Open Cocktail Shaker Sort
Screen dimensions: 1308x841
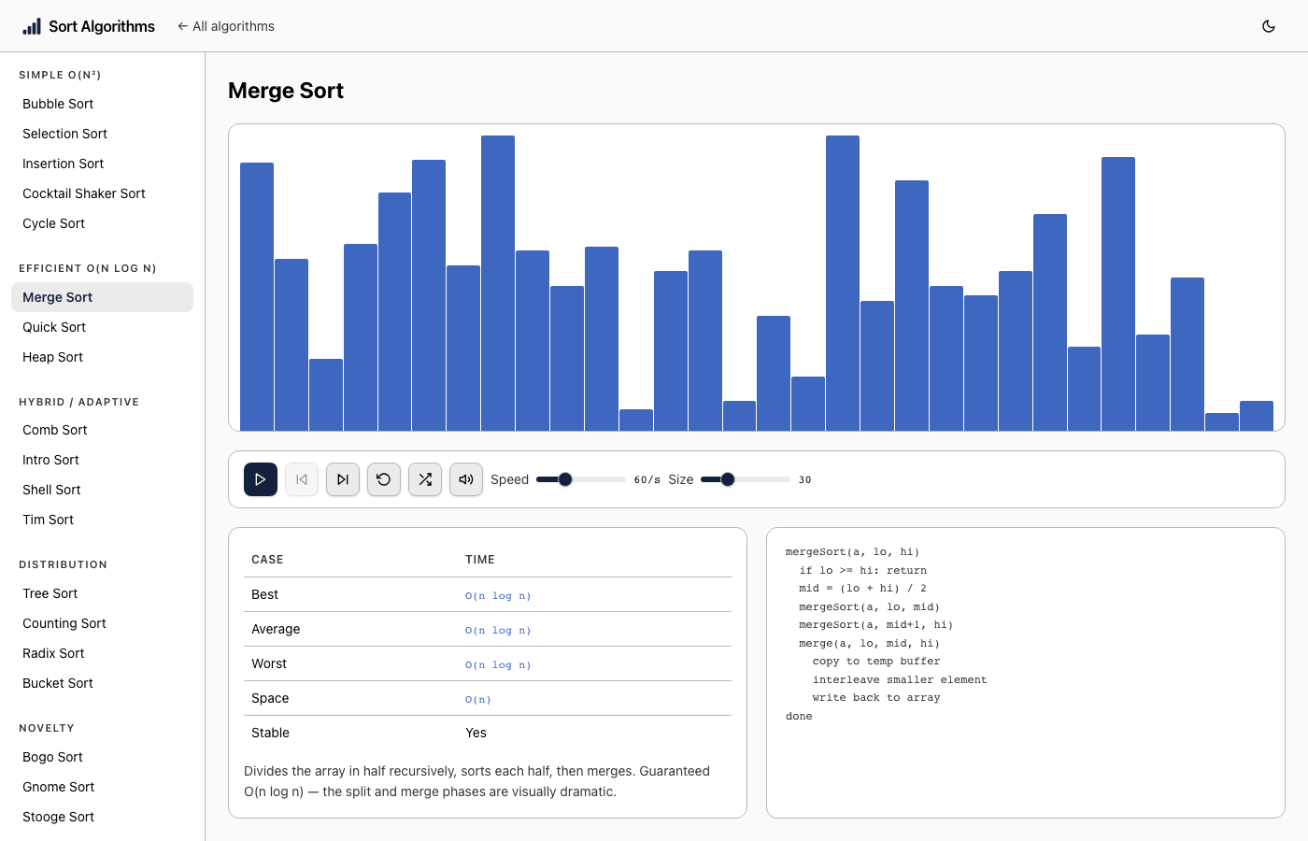pos(103,193)
